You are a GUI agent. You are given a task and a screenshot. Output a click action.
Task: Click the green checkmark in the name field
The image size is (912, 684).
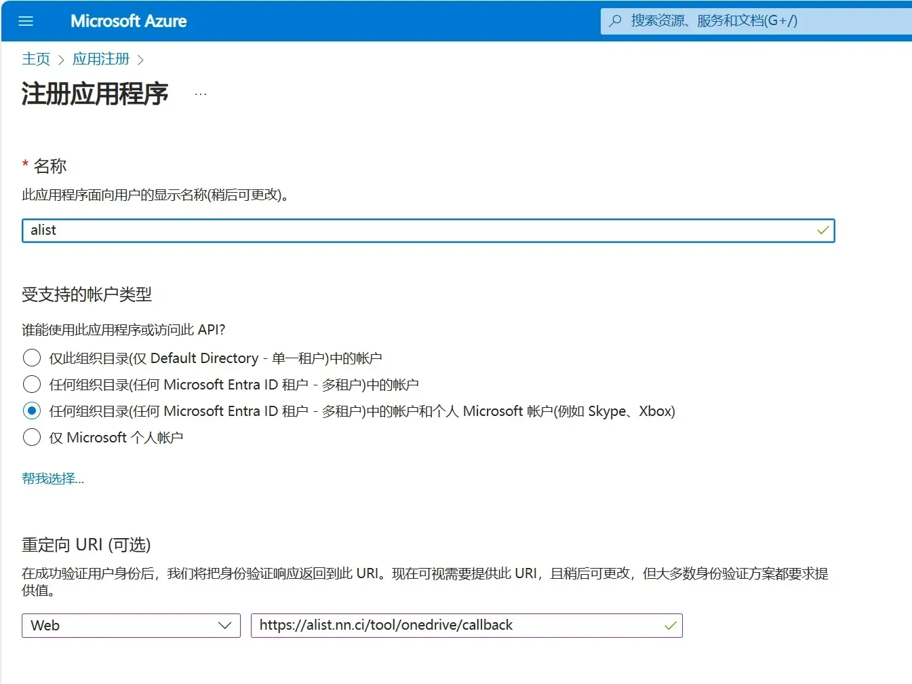pyautogui.click(x=823, y=230)
